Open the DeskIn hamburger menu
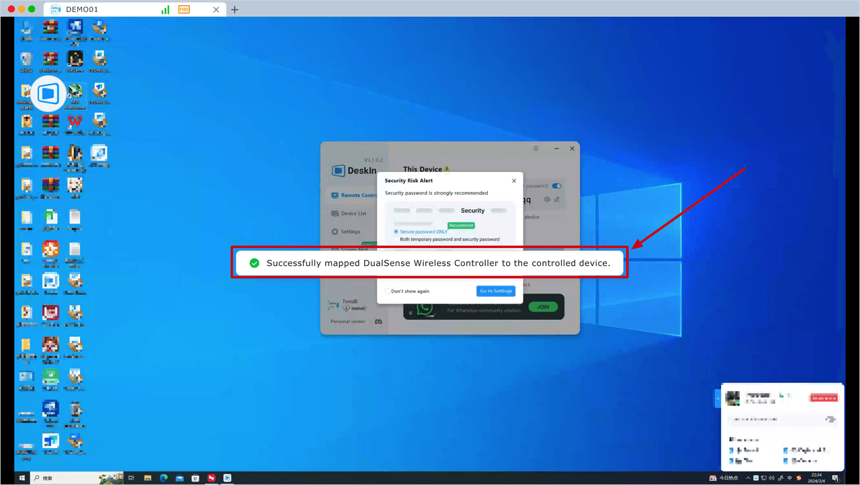 pyautogui.click(x=535, y=148)
